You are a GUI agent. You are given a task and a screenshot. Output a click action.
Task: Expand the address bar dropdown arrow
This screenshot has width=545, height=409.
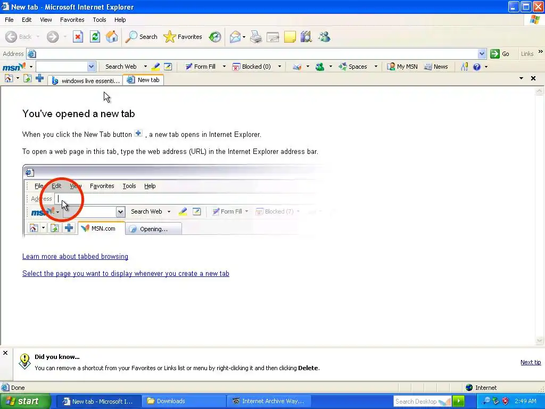482,54
